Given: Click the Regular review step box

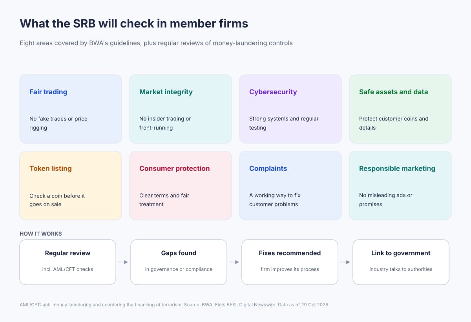Looking at the screenshot, I should pyautogui.click(x=68, y=262).
